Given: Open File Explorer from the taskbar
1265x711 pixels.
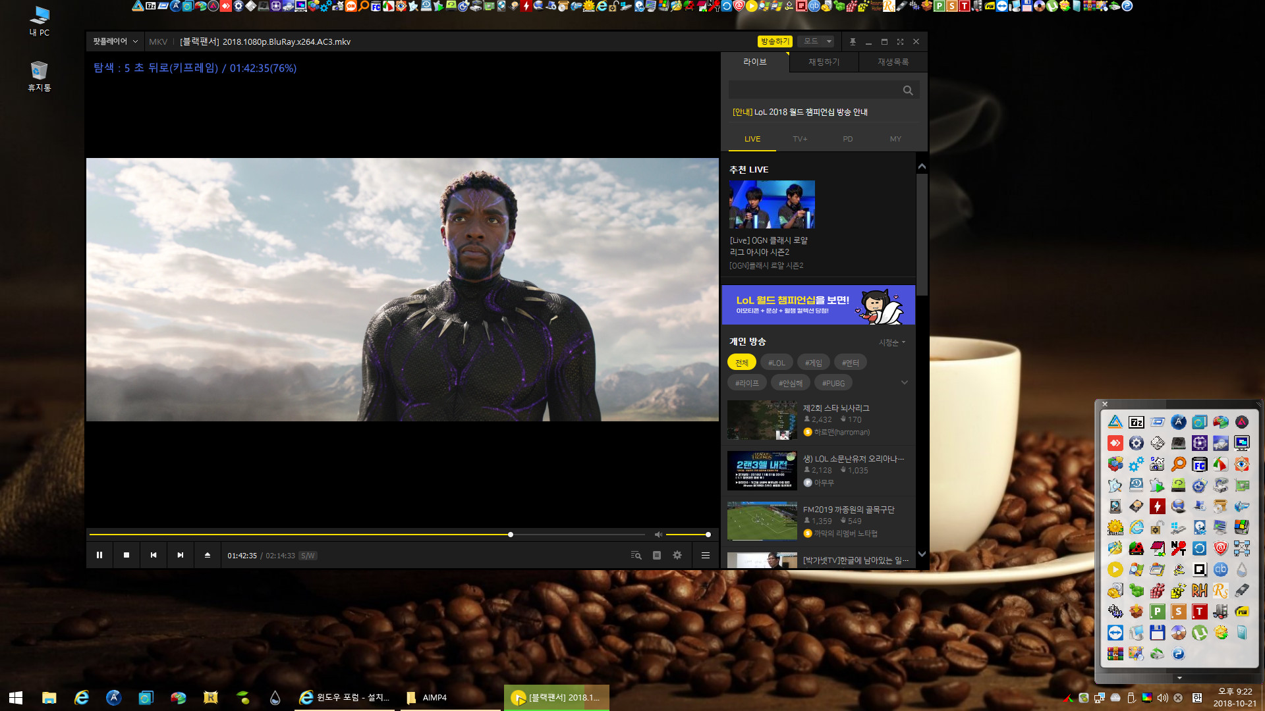Looking at the screenshot, I should click(x=49, y=697).
